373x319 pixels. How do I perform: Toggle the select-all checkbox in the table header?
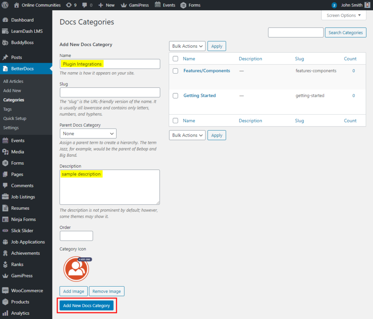pyautogui.click(x=175, y=58)
